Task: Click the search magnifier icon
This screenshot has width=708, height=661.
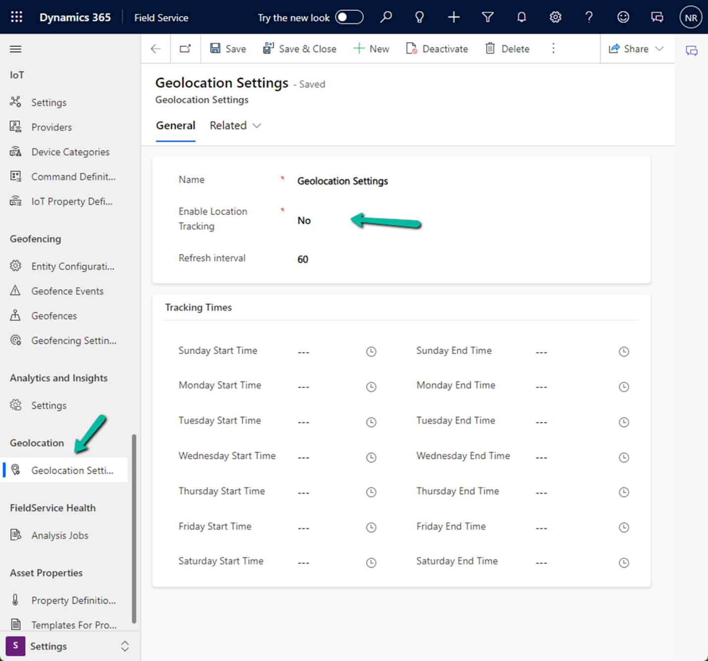Action: click(x=386, y=17)
